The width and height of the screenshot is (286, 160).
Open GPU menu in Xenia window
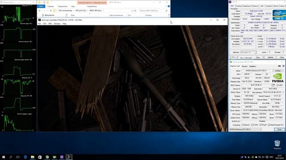click(50, 24)
